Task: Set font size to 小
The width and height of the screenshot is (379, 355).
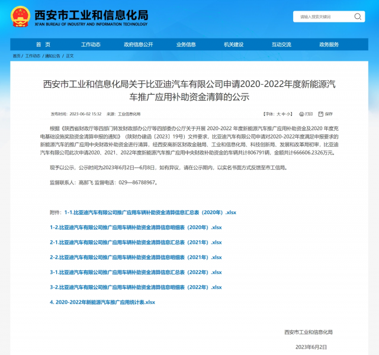Action: pos(288,114)
